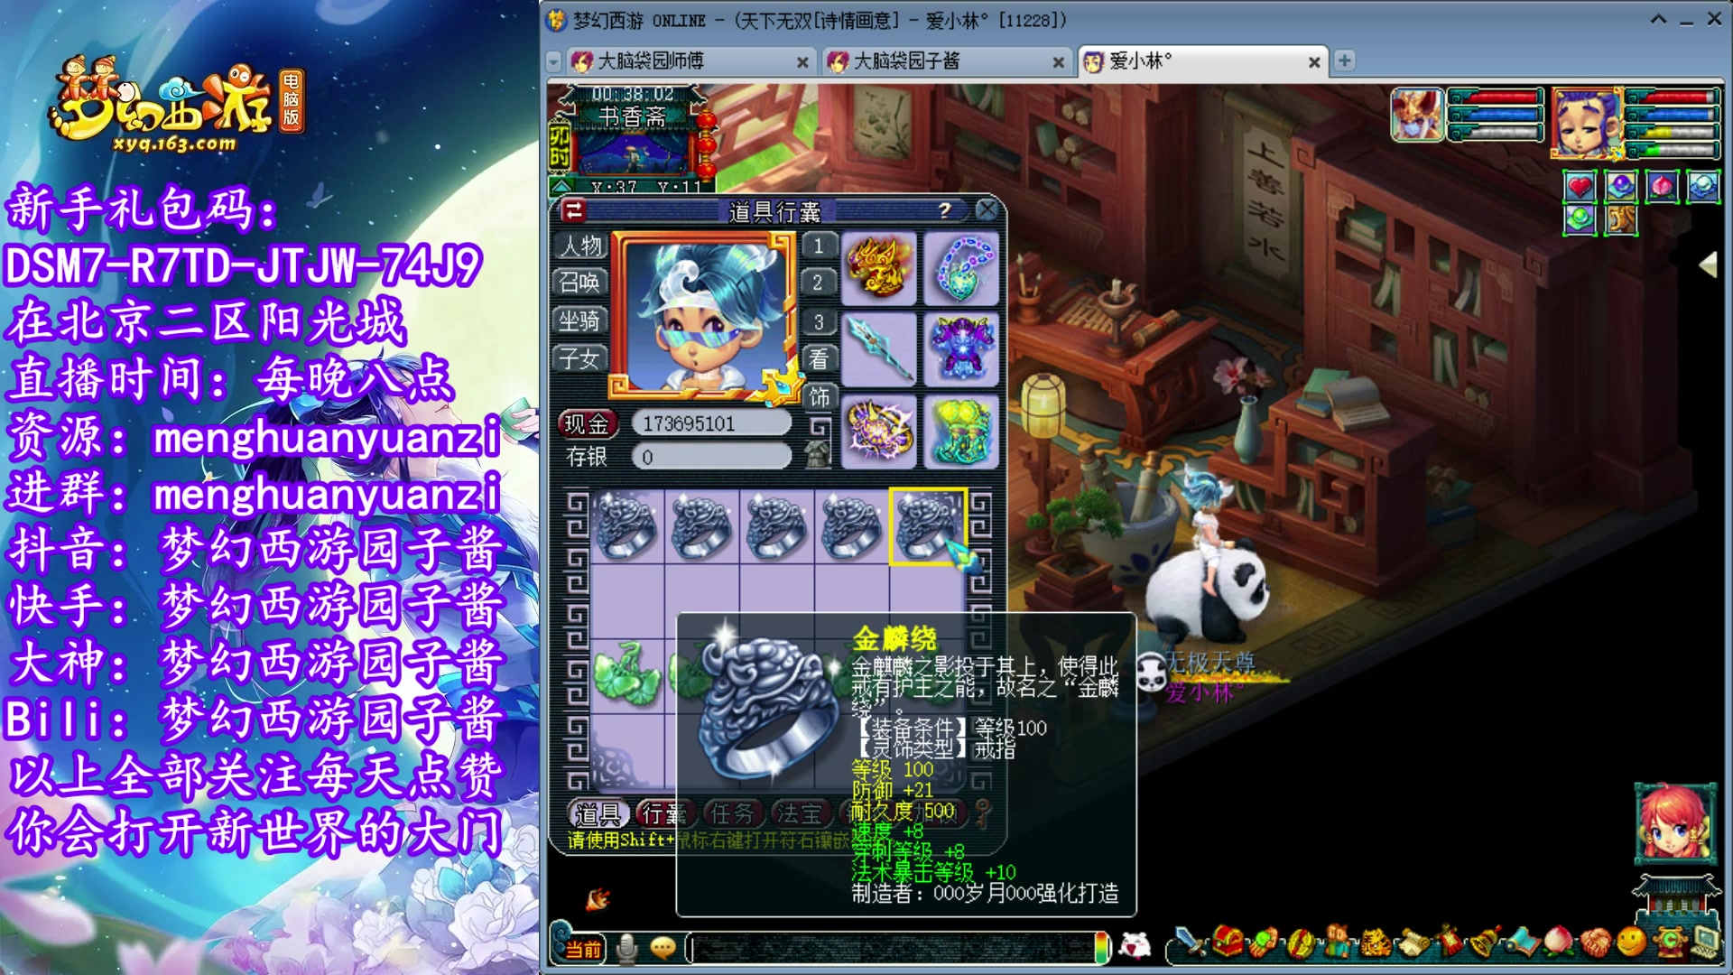
Task: Switch to the 坐骑 mount tab
Action: point(580,320)
